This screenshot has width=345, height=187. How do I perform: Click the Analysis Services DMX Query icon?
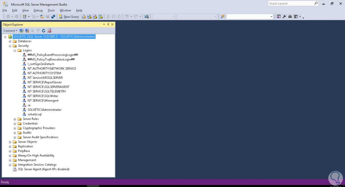(x=95, y=17)
